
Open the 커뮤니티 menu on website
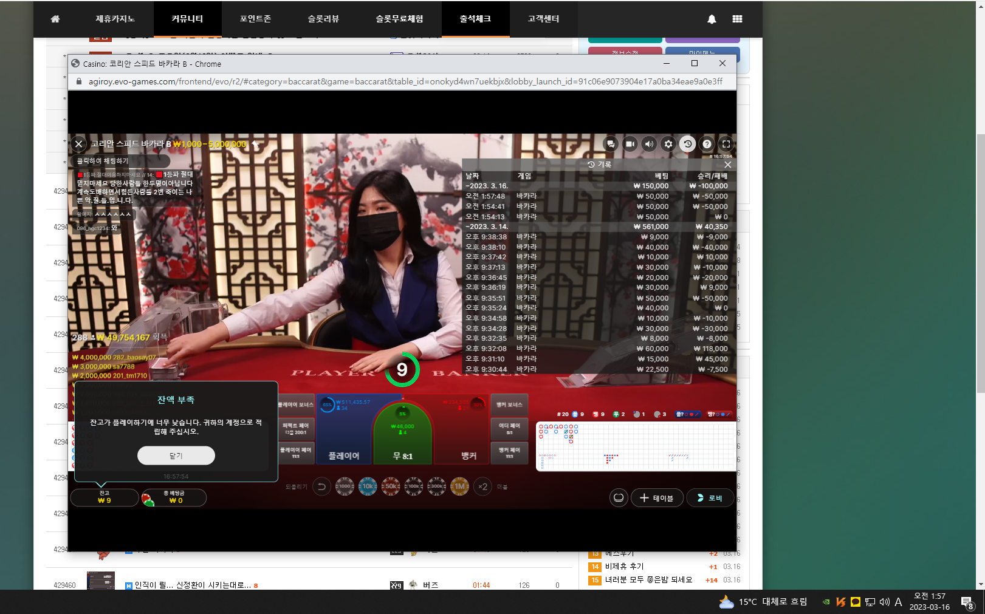click(x=187, y=19)
